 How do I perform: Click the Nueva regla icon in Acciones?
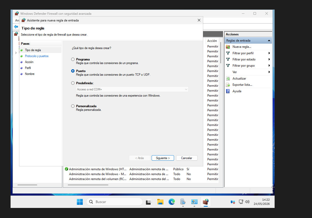pos(228,47)
